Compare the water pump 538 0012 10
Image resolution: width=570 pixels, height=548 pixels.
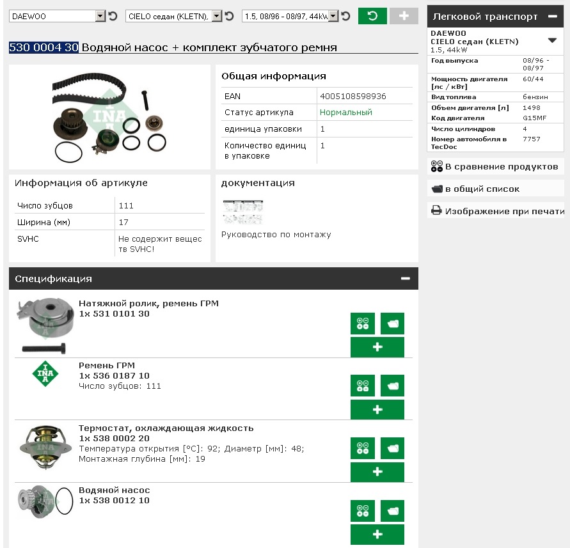click(x=363, y=511)
